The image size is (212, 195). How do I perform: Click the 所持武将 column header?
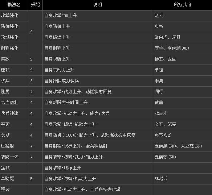point(182,5)
